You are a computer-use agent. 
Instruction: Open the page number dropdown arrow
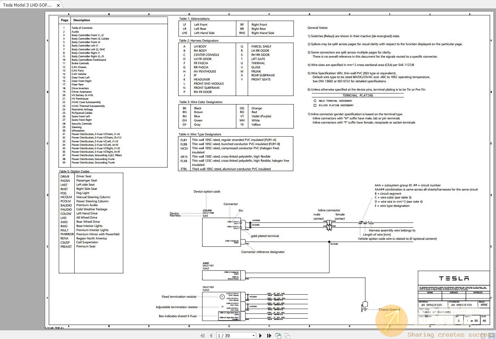[254, 336]
